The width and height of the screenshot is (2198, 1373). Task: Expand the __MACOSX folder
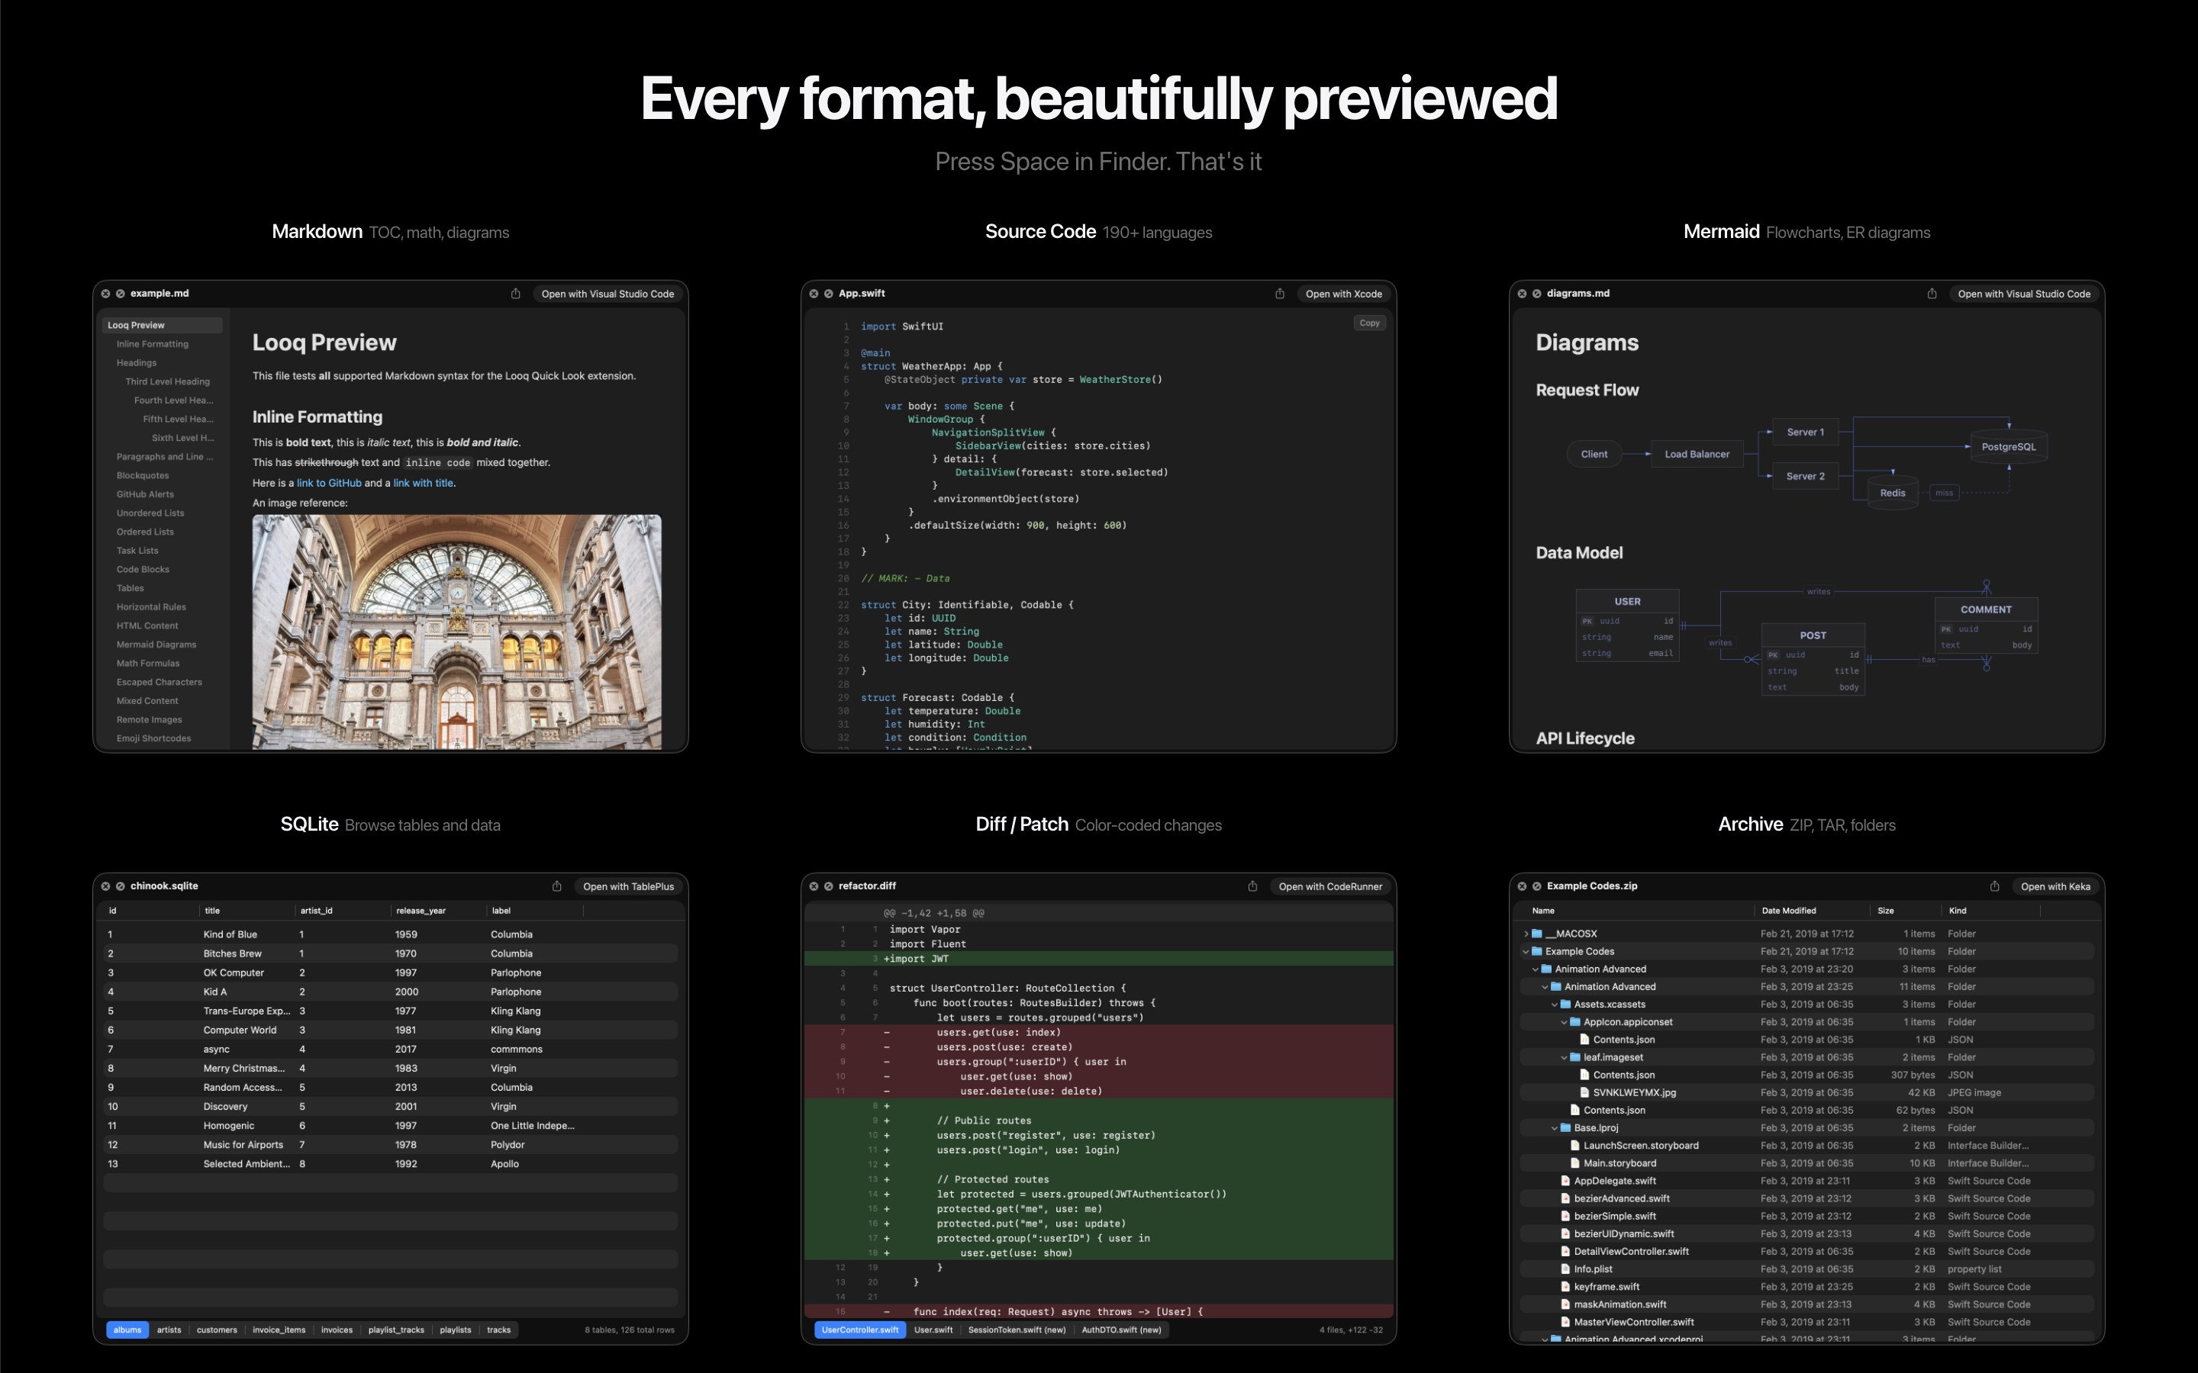1526,934
